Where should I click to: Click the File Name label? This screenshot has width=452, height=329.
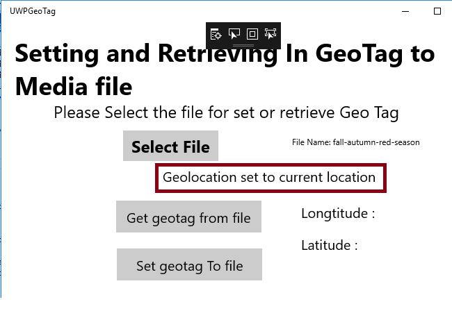click(311, 142)
